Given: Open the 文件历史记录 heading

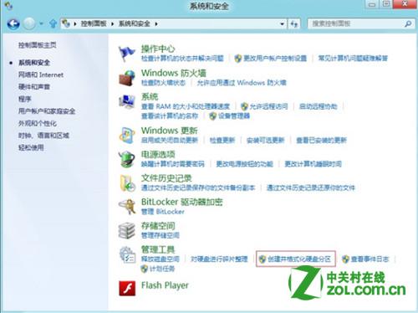Looking at the screenshot, I should tap(166, 178).
